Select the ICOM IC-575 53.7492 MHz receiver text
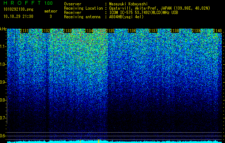Image resolution: width=225 pixels, height=143 pixels. 143,13
